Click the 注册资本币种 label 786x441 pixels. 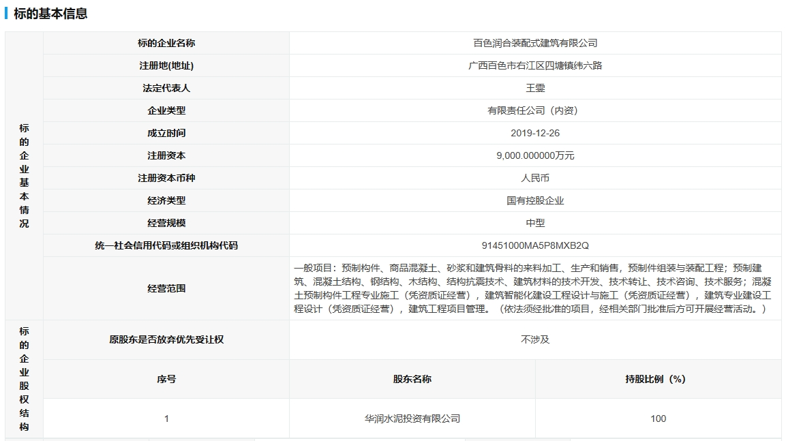click(x=166, y=179)
